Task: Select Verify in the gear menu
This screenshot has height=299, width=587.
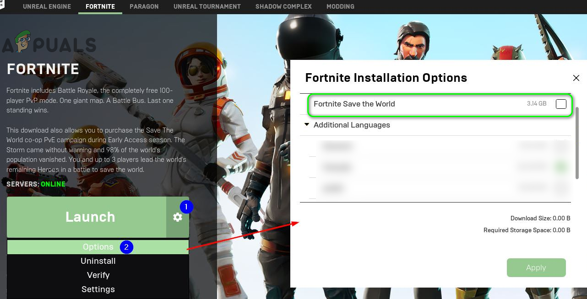Action: coord(98,275)
